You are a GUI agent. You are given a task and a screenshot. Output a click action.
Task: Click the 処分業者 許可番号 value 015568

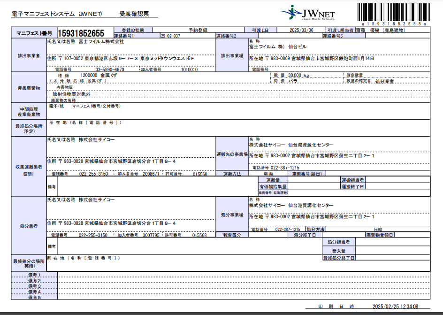click(x=200, y=235)
